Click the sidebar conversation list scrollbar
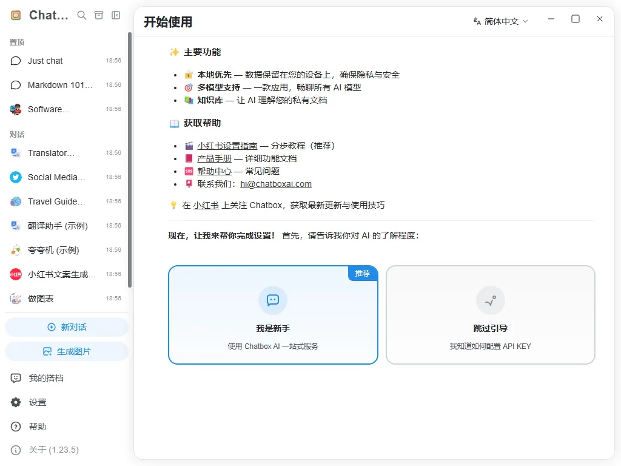Viewport: 621px width, 466px height. click(x=130, y=160)
